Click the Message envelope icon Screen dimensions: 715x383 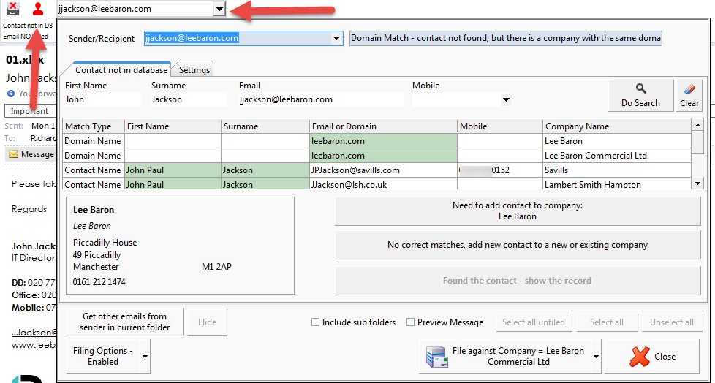14,154
